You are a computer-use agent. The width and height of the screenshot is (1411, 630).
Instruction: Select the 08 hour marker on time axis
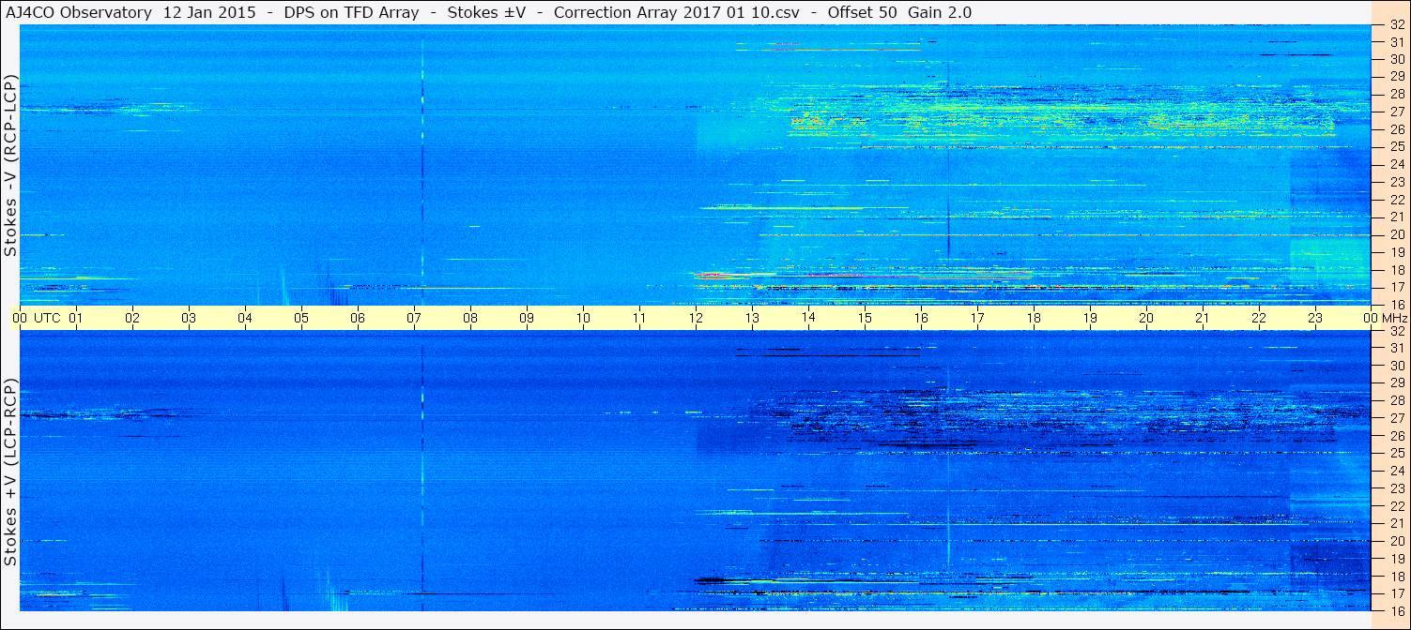pyautogui.click(x=470, y=318)
